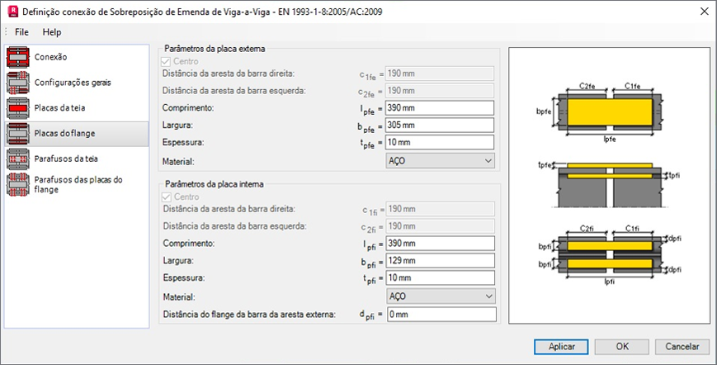
Task: Open Parafusos das placas do flange icon
Action: [18, 183]
